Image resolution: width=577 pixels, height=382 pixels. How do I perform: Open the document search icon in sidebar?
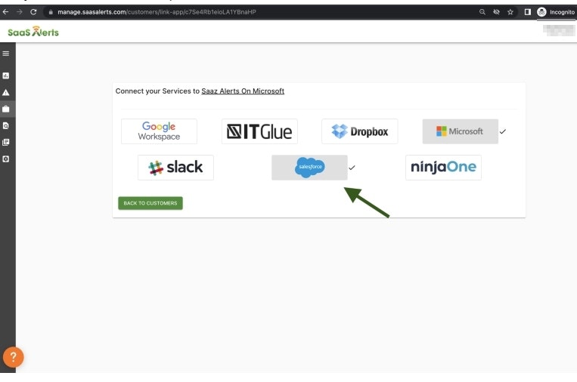tap(6, 125)
